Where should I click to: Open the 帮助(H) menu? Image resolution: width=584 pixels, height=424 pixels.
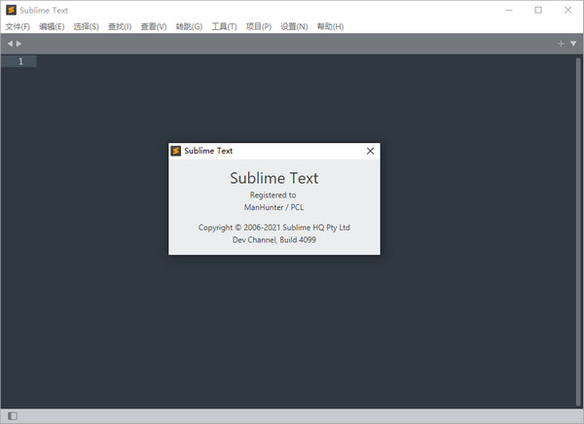[x=330, y=26]
